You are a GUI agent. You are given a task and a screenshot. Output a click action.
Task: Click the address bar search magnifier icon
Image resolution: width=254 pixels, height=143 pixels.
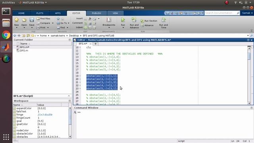(x=251, y=35)
